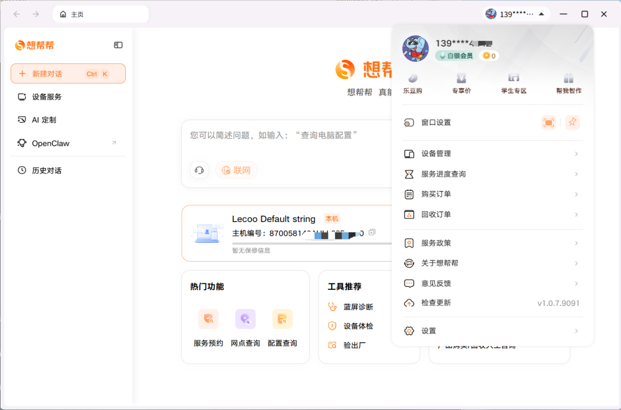Image resolution: width=621 pixels, height=410 pixels.
Task: Expand the 意见反馈 chevron
Action: (x=576, y=283)
